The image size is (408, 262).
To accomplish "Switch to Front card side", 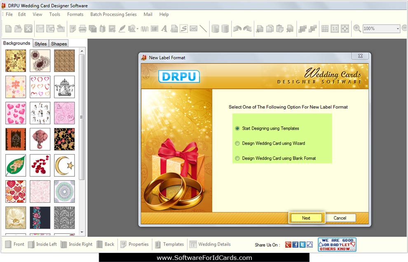I will pyautogui.click(x=14, y=244).
